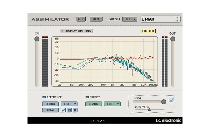The height and width of the screenshot is (137, 210).
Task: Open the reference FILE dropdown
Action: pyautogui.click(x=69, y=104)
